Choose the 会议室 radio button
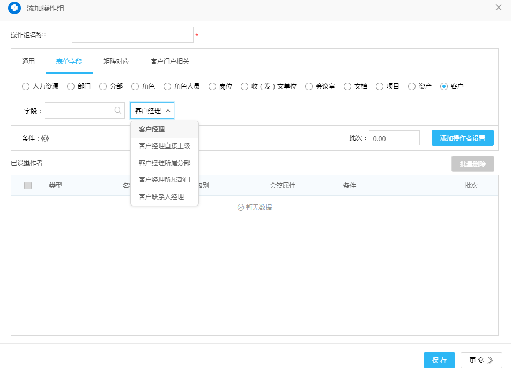 [x=309, y=86]
